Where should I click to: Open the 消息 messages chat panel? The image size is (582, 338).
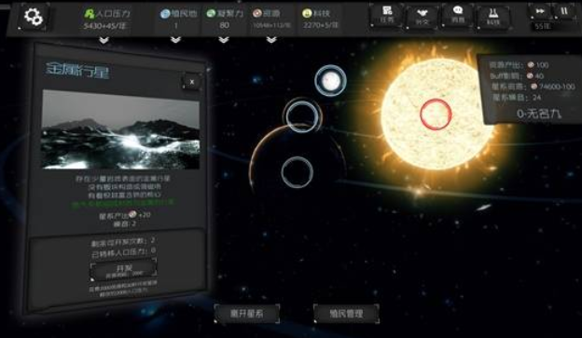457,15
